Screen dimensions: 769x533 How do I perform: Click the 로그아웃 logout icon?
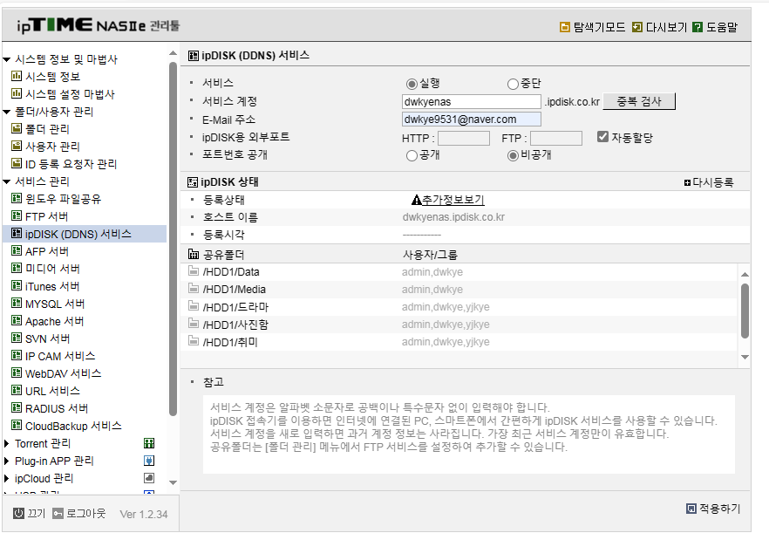point(58,513)
